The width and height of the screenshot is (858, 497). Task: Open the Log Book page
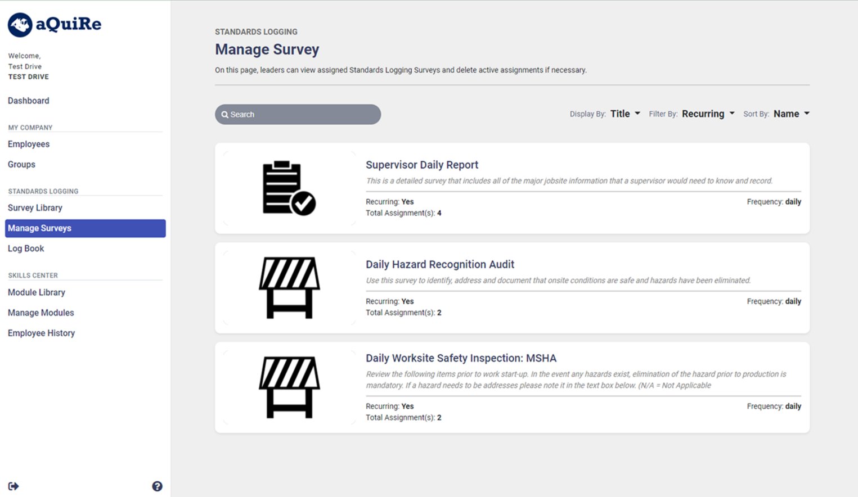click(26, 248)
